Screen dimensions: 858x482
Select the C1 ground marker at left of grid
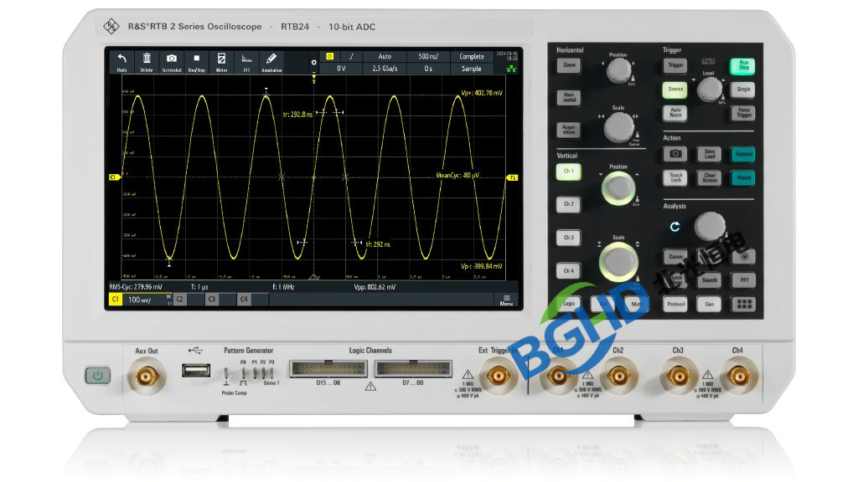(114, 177)
